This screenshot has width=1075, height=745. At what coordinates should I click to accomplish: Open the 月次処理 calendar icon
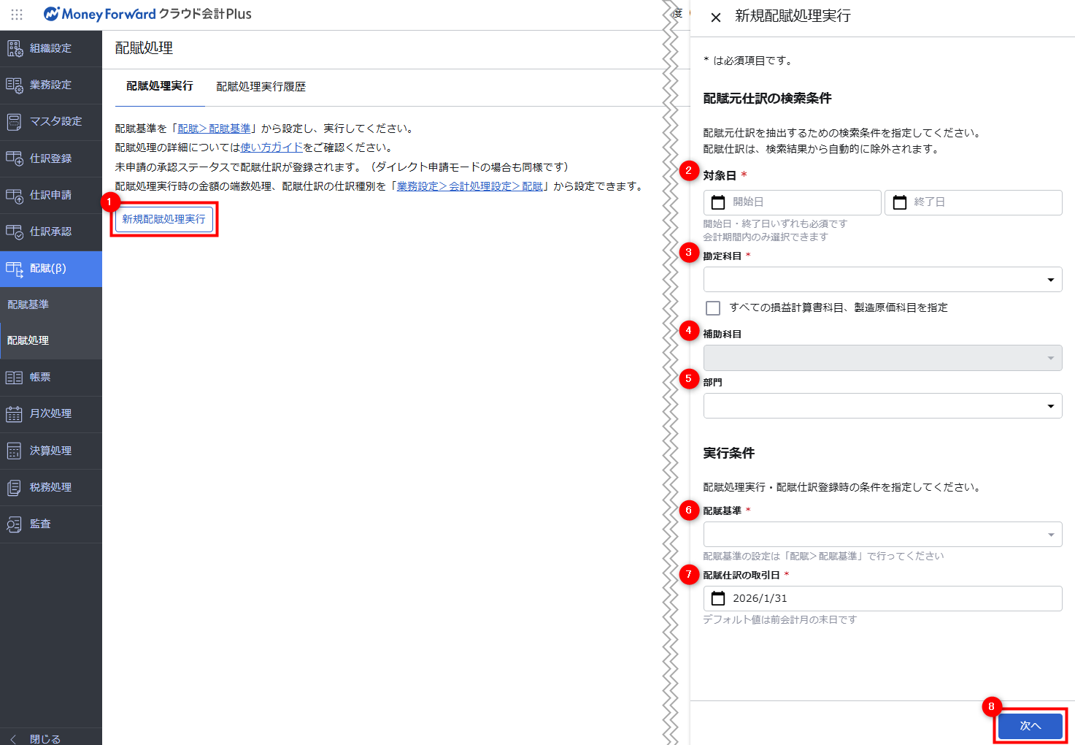click(15, 414)
